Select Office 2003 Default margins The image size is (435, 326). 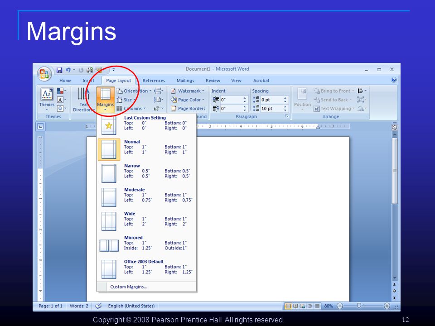point(146,269)
